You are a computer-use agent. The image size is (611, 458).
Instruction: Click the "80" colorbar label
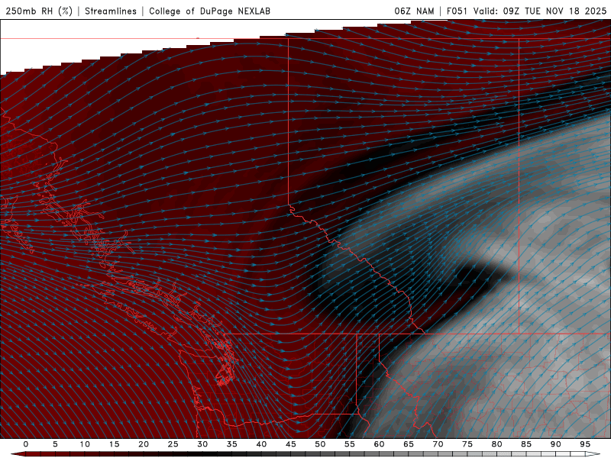pyautogui.click(x=496, y=444)
